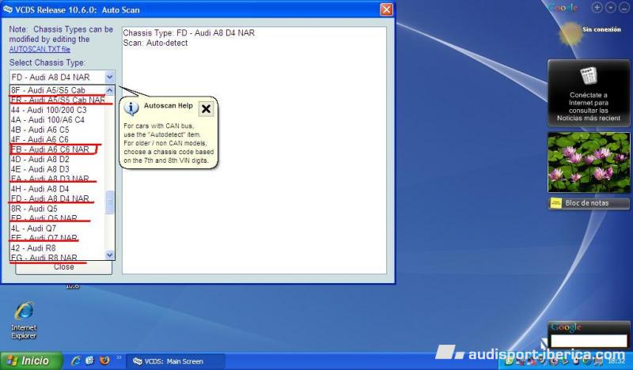This screenshot has width=633, height=370.
Task: Select 4L - Audi Q7
Action: [57, 228]
